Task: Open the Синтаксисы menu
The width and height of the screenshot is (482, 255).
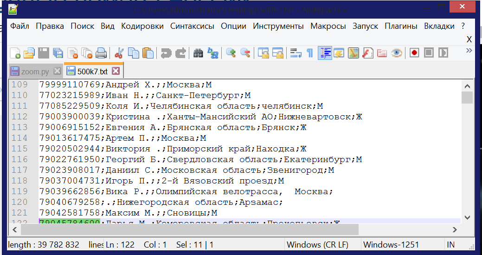Action: point(192,26)
